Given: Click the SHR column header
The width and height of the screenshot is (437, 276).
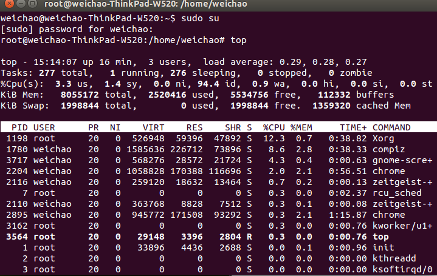Looking at the screenshot, I should pyautogui.click(x=233, y=127).
